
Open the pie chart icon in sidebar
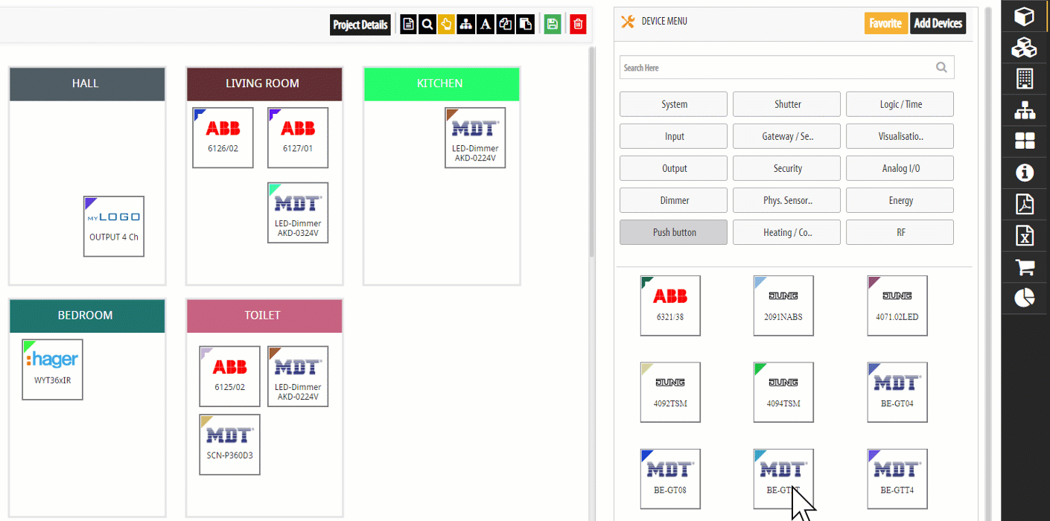1025,298
